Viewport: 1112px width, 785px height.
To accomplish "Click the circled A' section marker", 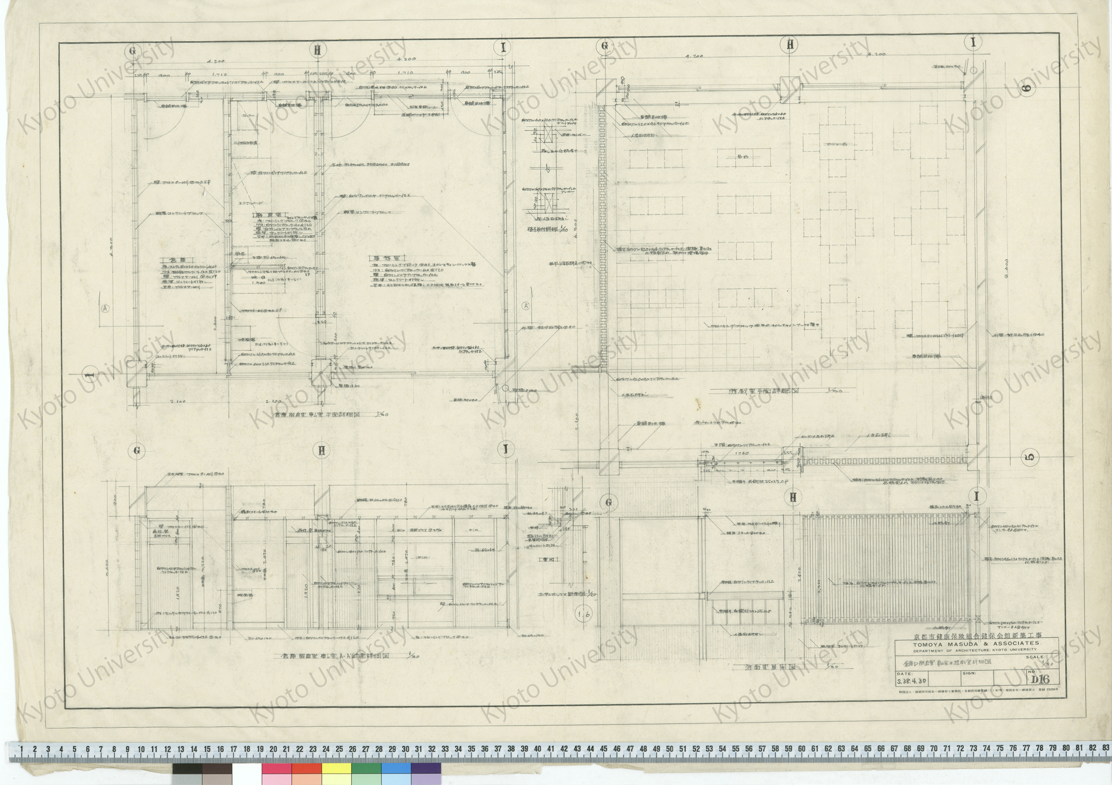I will pyautogui.click(x=525, y=306).
